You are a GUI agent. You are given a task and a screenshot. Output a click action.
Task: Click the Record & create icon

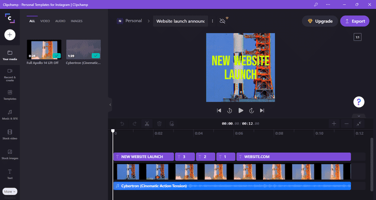10,75
